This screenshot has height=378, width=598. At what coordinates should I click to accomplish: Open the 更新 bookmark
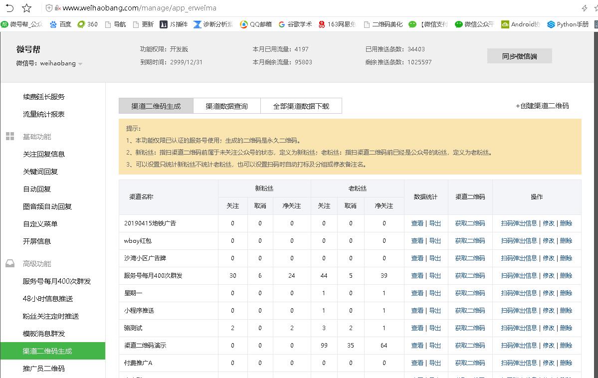click(143, 24)
